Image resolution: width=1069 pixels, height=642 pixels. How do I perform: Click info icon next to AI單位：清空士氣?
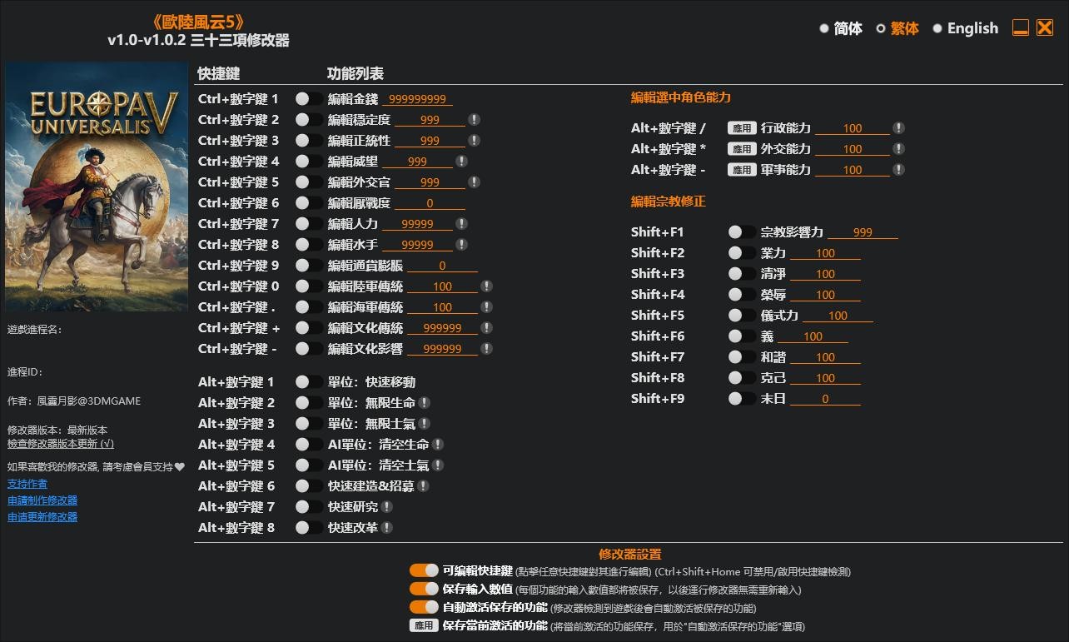437,465
